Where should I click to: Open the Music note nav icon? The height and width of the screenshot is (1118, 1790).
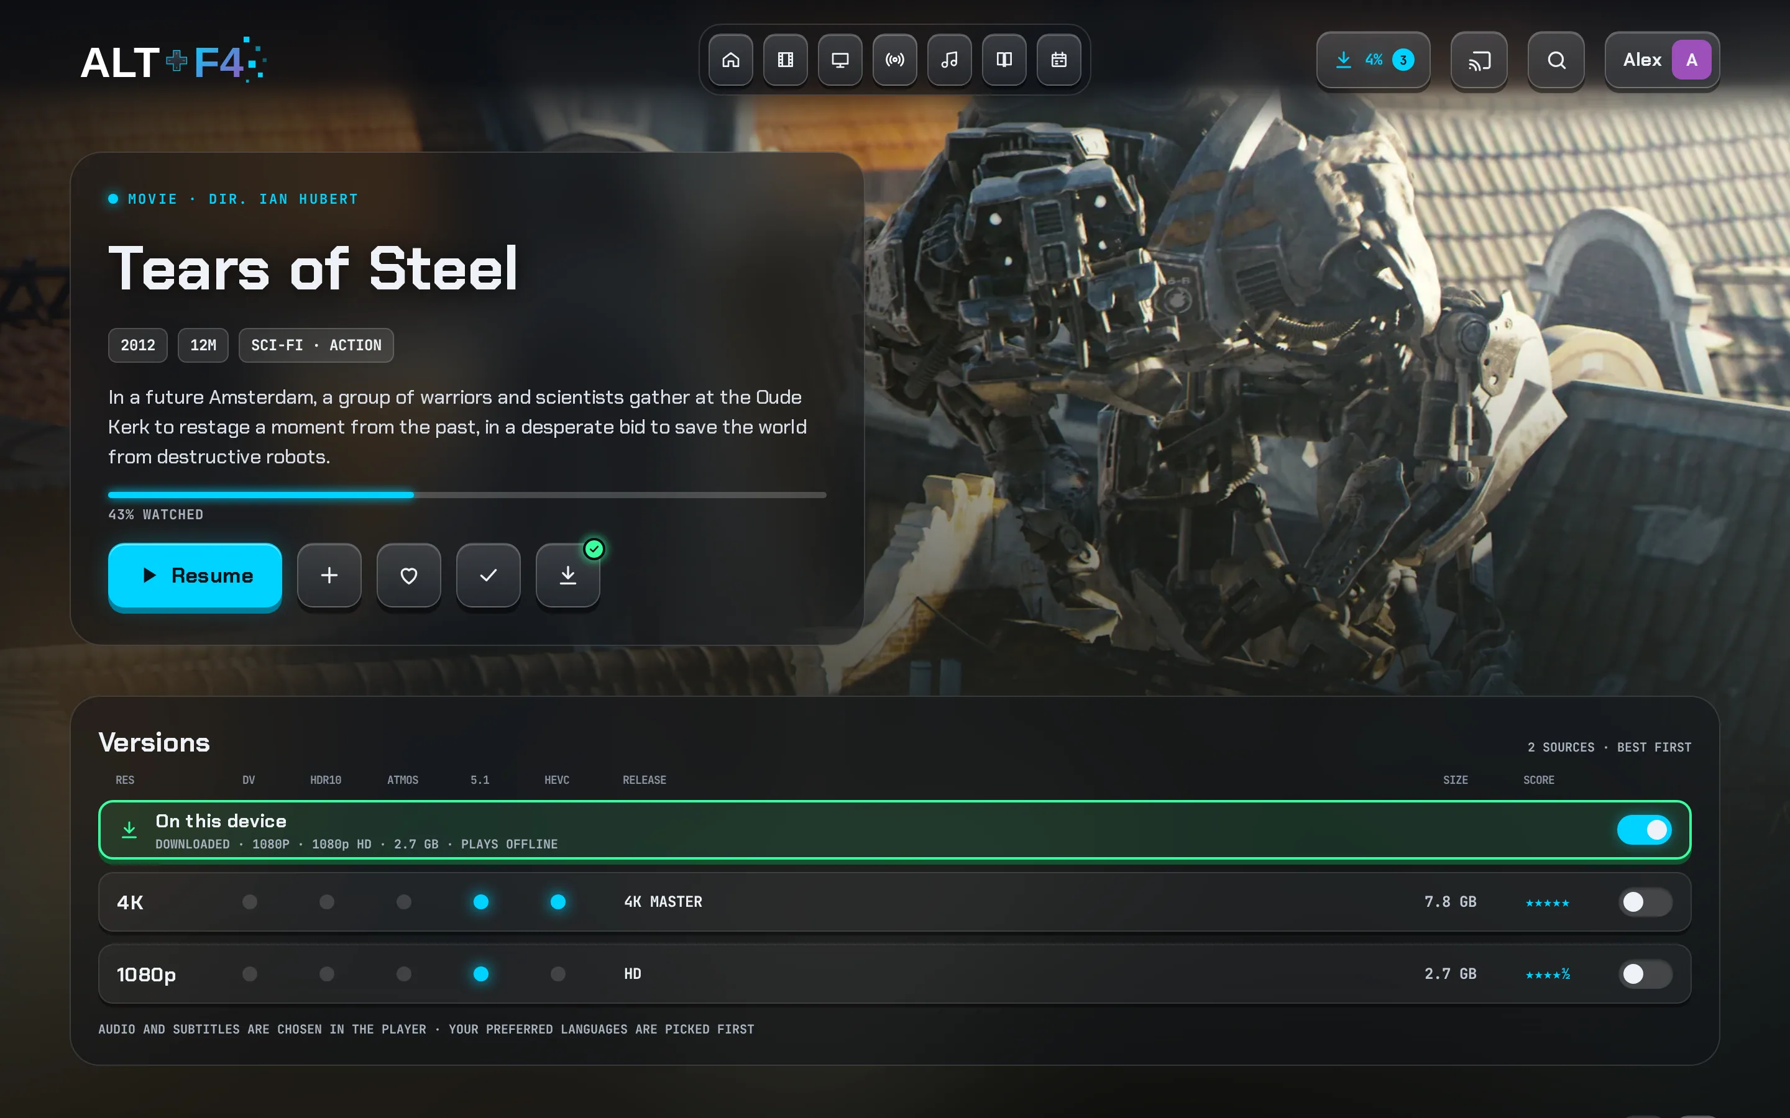pos(949,60)
